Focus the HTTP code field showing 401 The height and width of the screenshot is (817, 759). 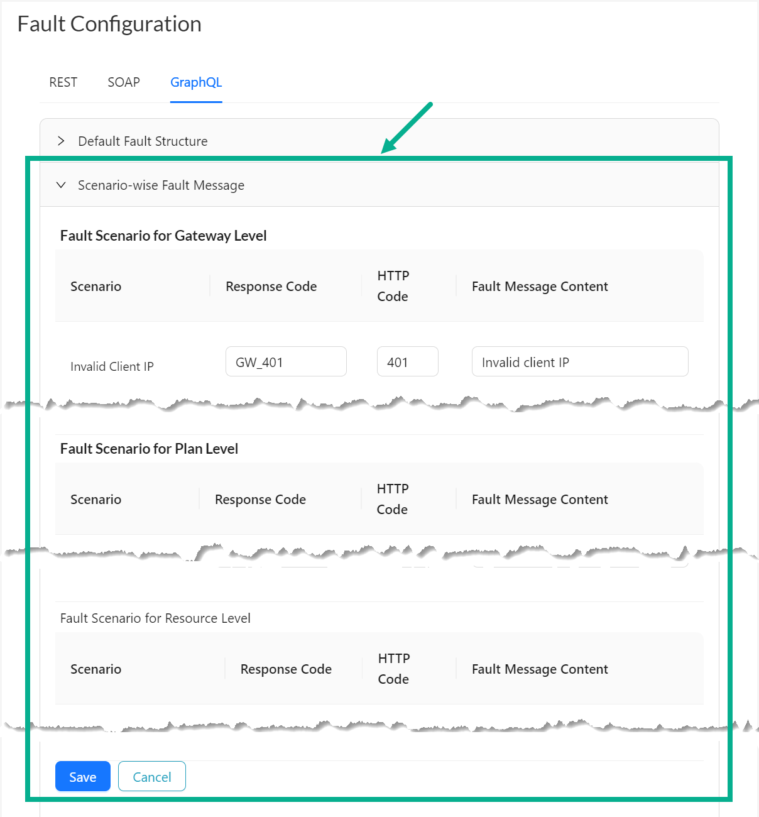[x=407, y=362]
